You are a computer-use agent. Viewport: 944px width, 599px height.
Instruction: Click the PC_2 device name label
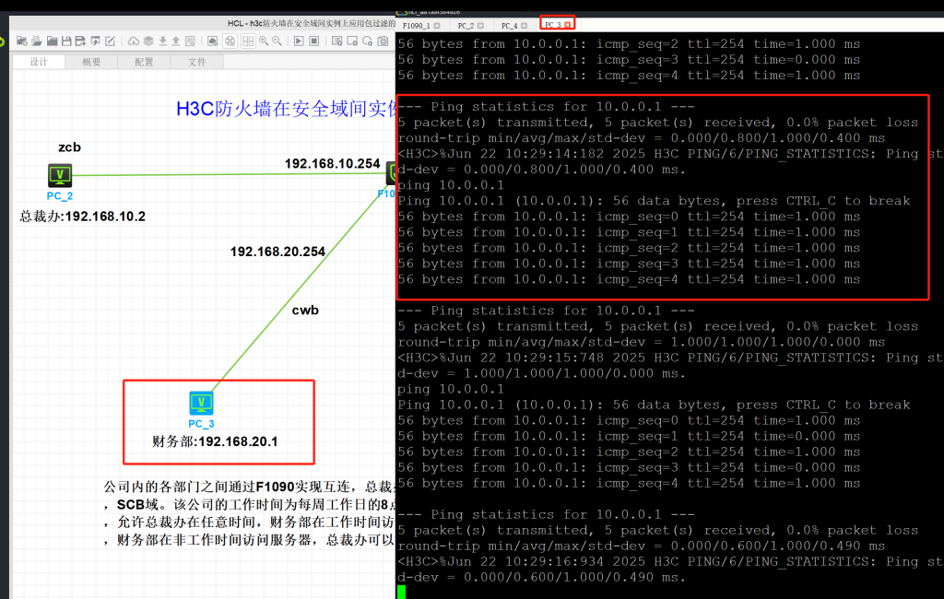(x=60, y=195)
